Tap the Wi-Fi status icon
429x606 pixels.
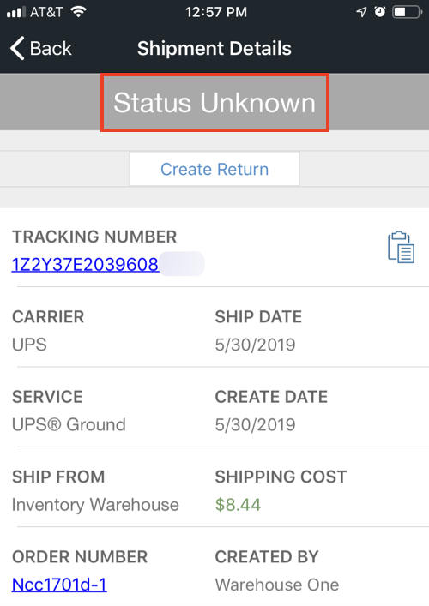coord(79,12)
